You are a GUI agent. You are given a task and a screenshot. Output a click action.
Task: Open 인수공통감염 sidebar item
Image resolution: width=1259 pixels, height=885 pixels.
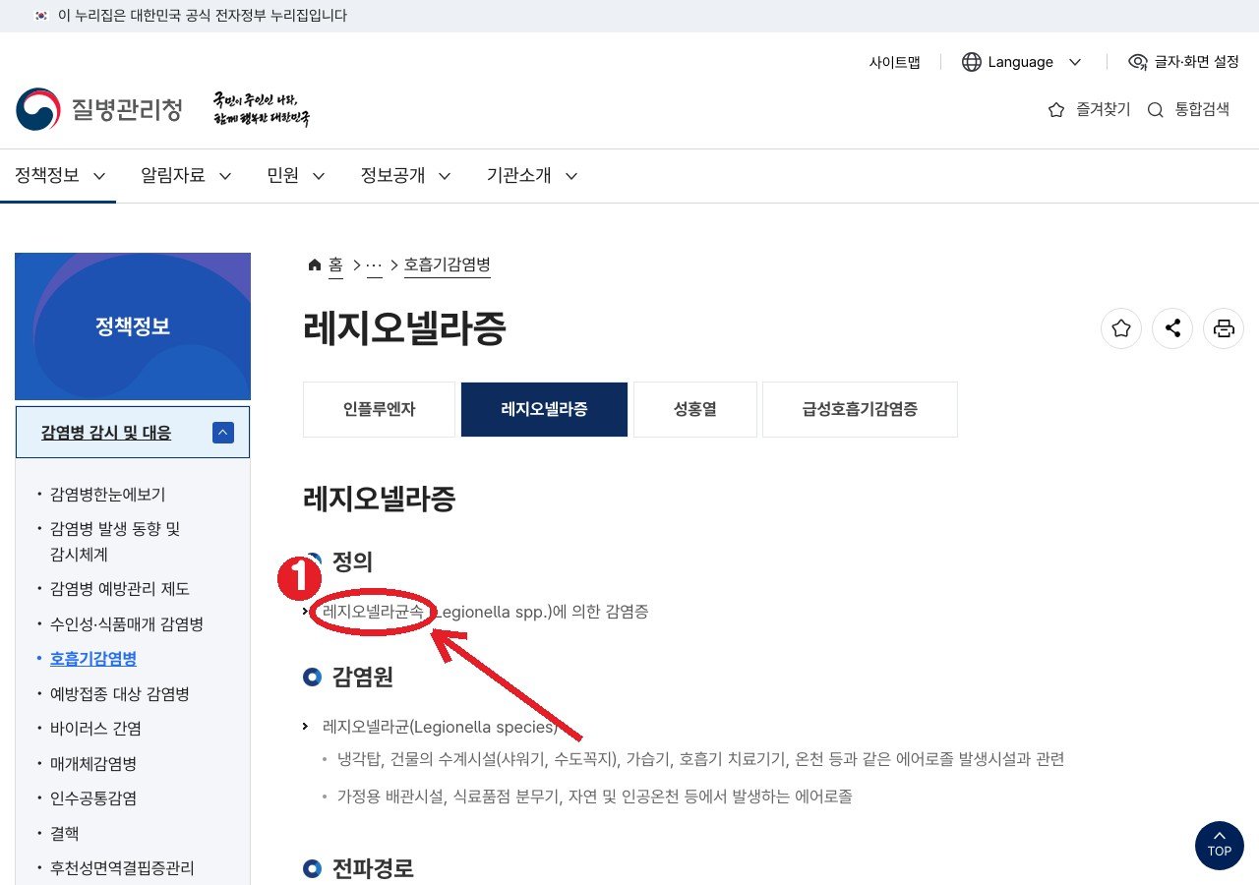(93, 798)
